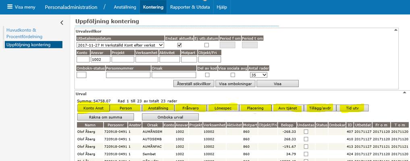Click the Orsak column header in table
The height and width of the screenshot is (161, 410).
point(152,125)
